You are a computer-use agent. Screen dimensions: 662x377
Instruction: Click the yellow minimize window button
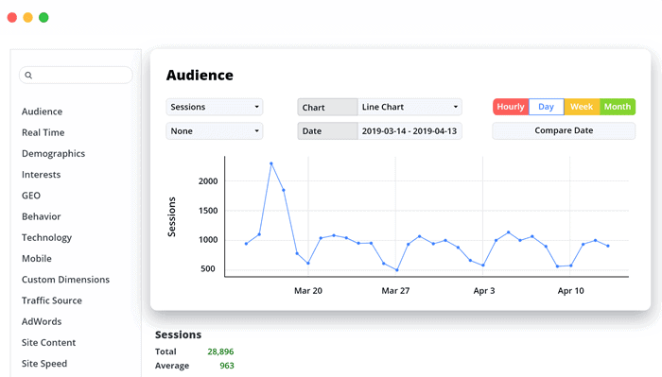27,17
